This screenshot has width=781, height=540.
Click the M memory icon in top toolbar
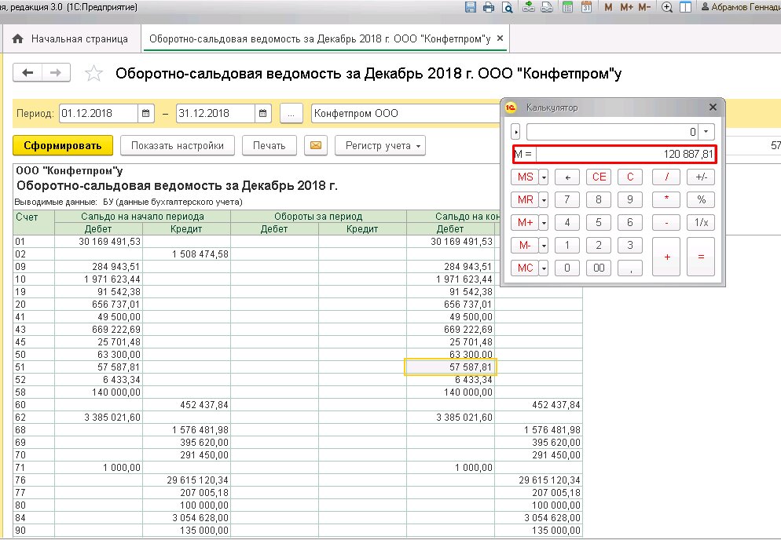608,7
